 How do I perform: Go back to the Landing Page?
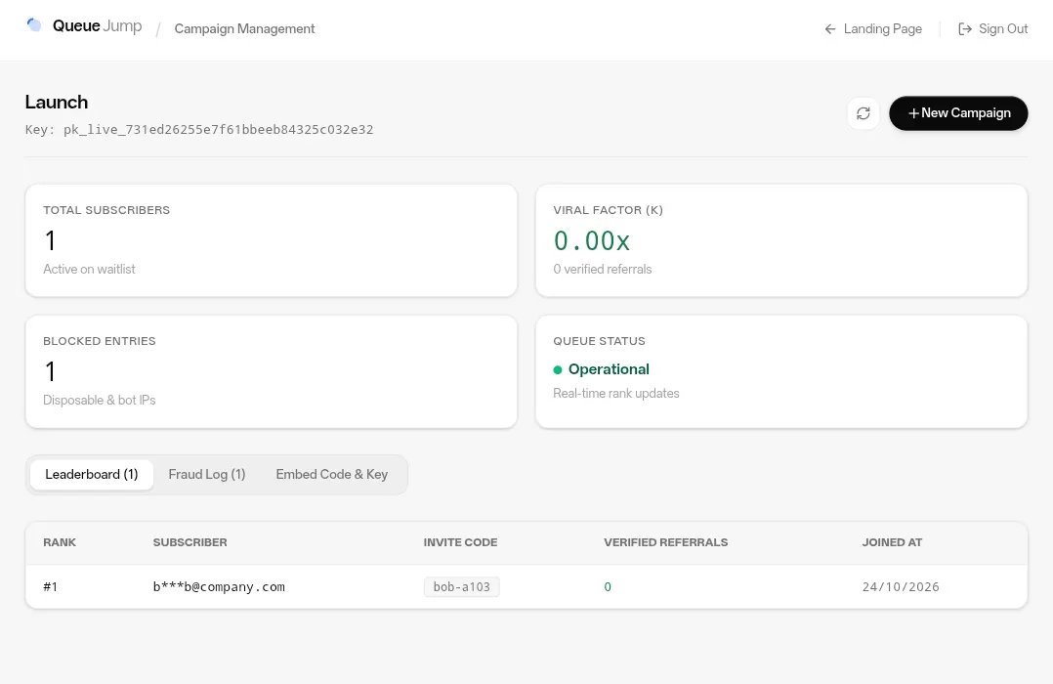pos(873,29)
